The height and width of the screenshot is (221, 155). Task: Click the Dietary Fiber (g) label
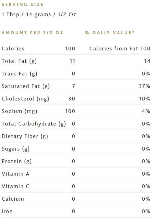click(x=25, y=136)
